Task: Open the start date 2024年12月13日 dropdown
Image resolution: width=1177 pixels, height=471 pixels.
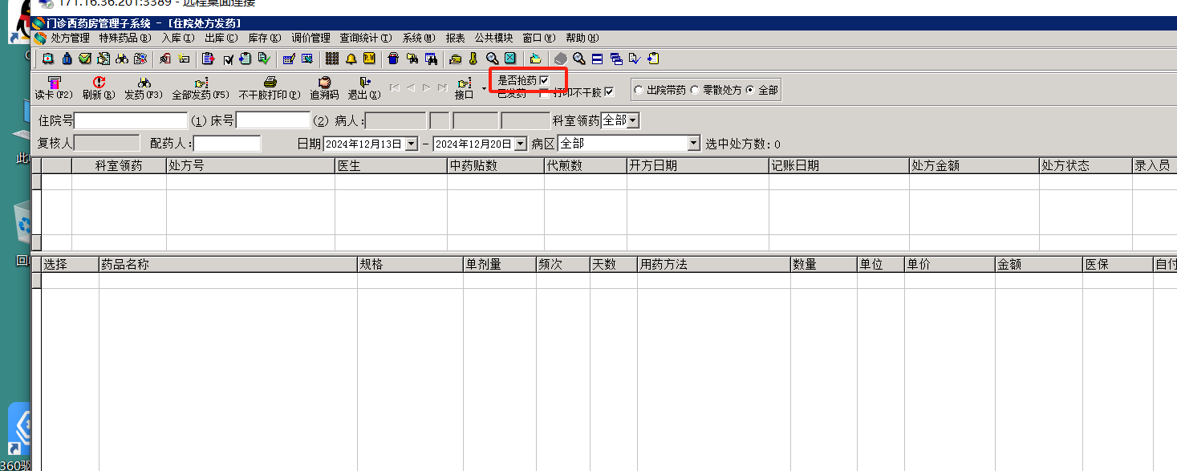Action: (412, 144)
